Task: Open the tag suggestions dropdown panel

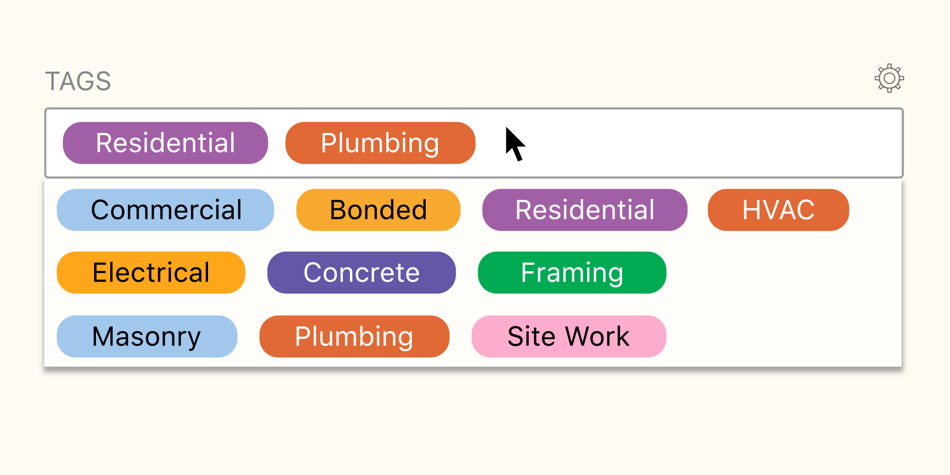Action: click(x=475, y=273)
